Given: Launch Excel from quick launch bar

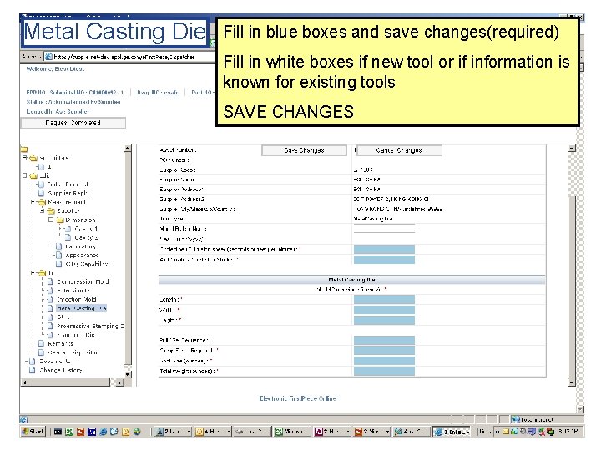Looking at the screenshot, I should click(x=69, y=432).
